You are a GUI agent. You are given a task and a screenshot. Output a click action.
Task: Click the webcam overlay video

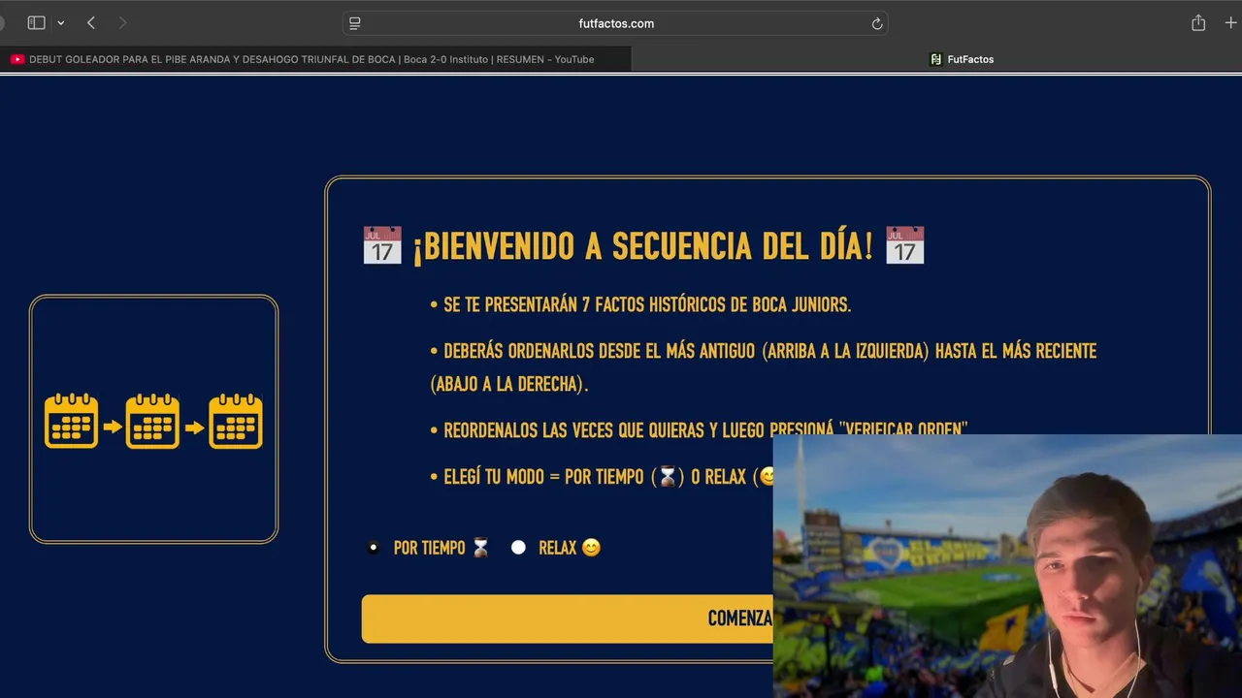(x=1007, y=566)
